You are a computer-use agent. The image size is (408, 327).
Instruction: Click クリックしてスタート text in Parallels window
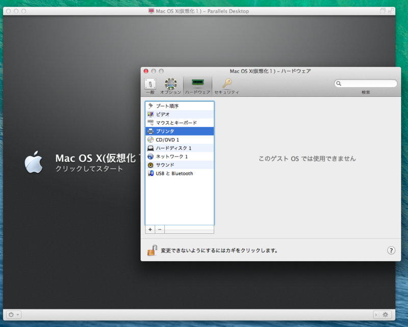(89, 169)
